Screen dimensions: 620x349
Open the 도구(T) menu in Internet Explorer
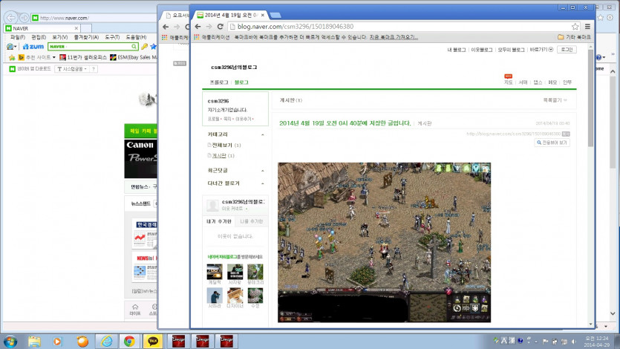tap(112, 36)
